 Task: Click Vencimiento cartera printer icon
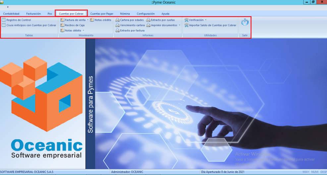(x=117, y=25)
